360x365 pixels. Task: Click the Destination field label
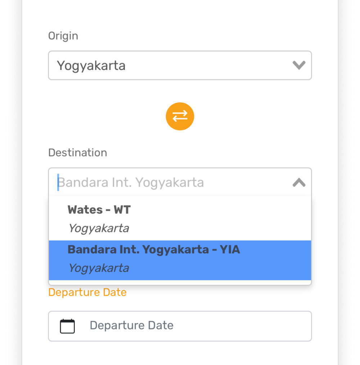(x=78, y=153)
